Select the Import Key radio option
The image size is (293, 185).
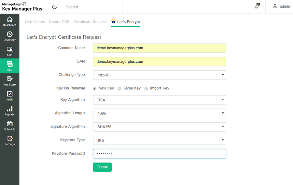[x=146, y=89]
